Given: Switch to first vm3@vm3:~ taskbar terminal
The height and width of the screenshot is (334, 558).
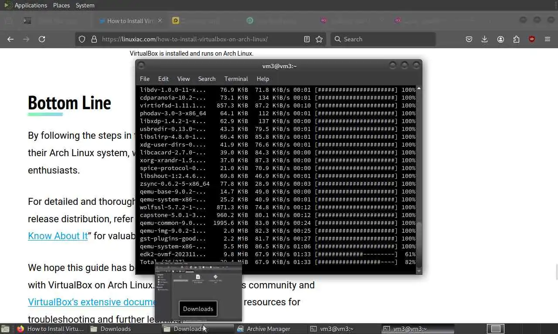Looking at the screenshot, I should click(x=344, y=329).
